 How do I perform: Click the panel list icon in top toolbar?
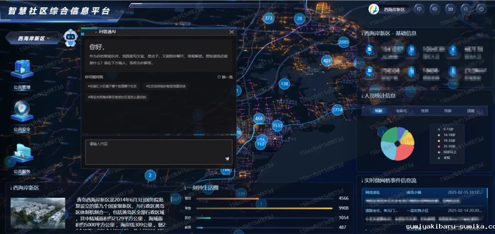click(x=466, y=9)
